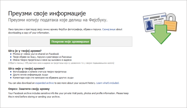Follow the expanded archive link
Screen dimensions: 187x108
pos(45,83)
